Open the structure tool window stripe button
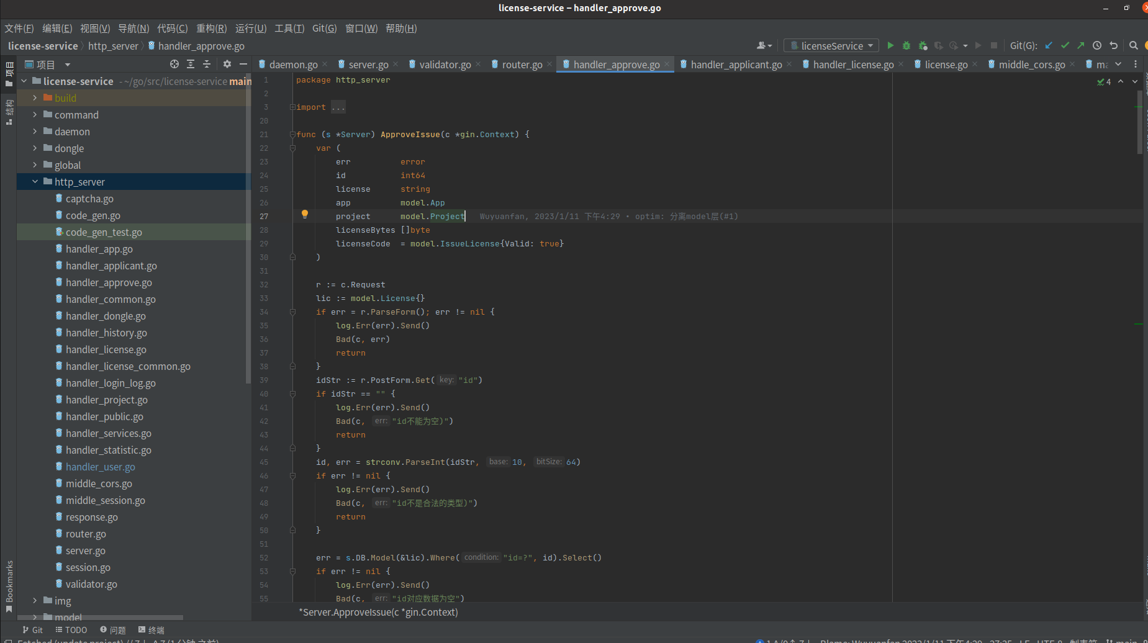The height and width of the screenshot is (643, 1148). point(9,112)
